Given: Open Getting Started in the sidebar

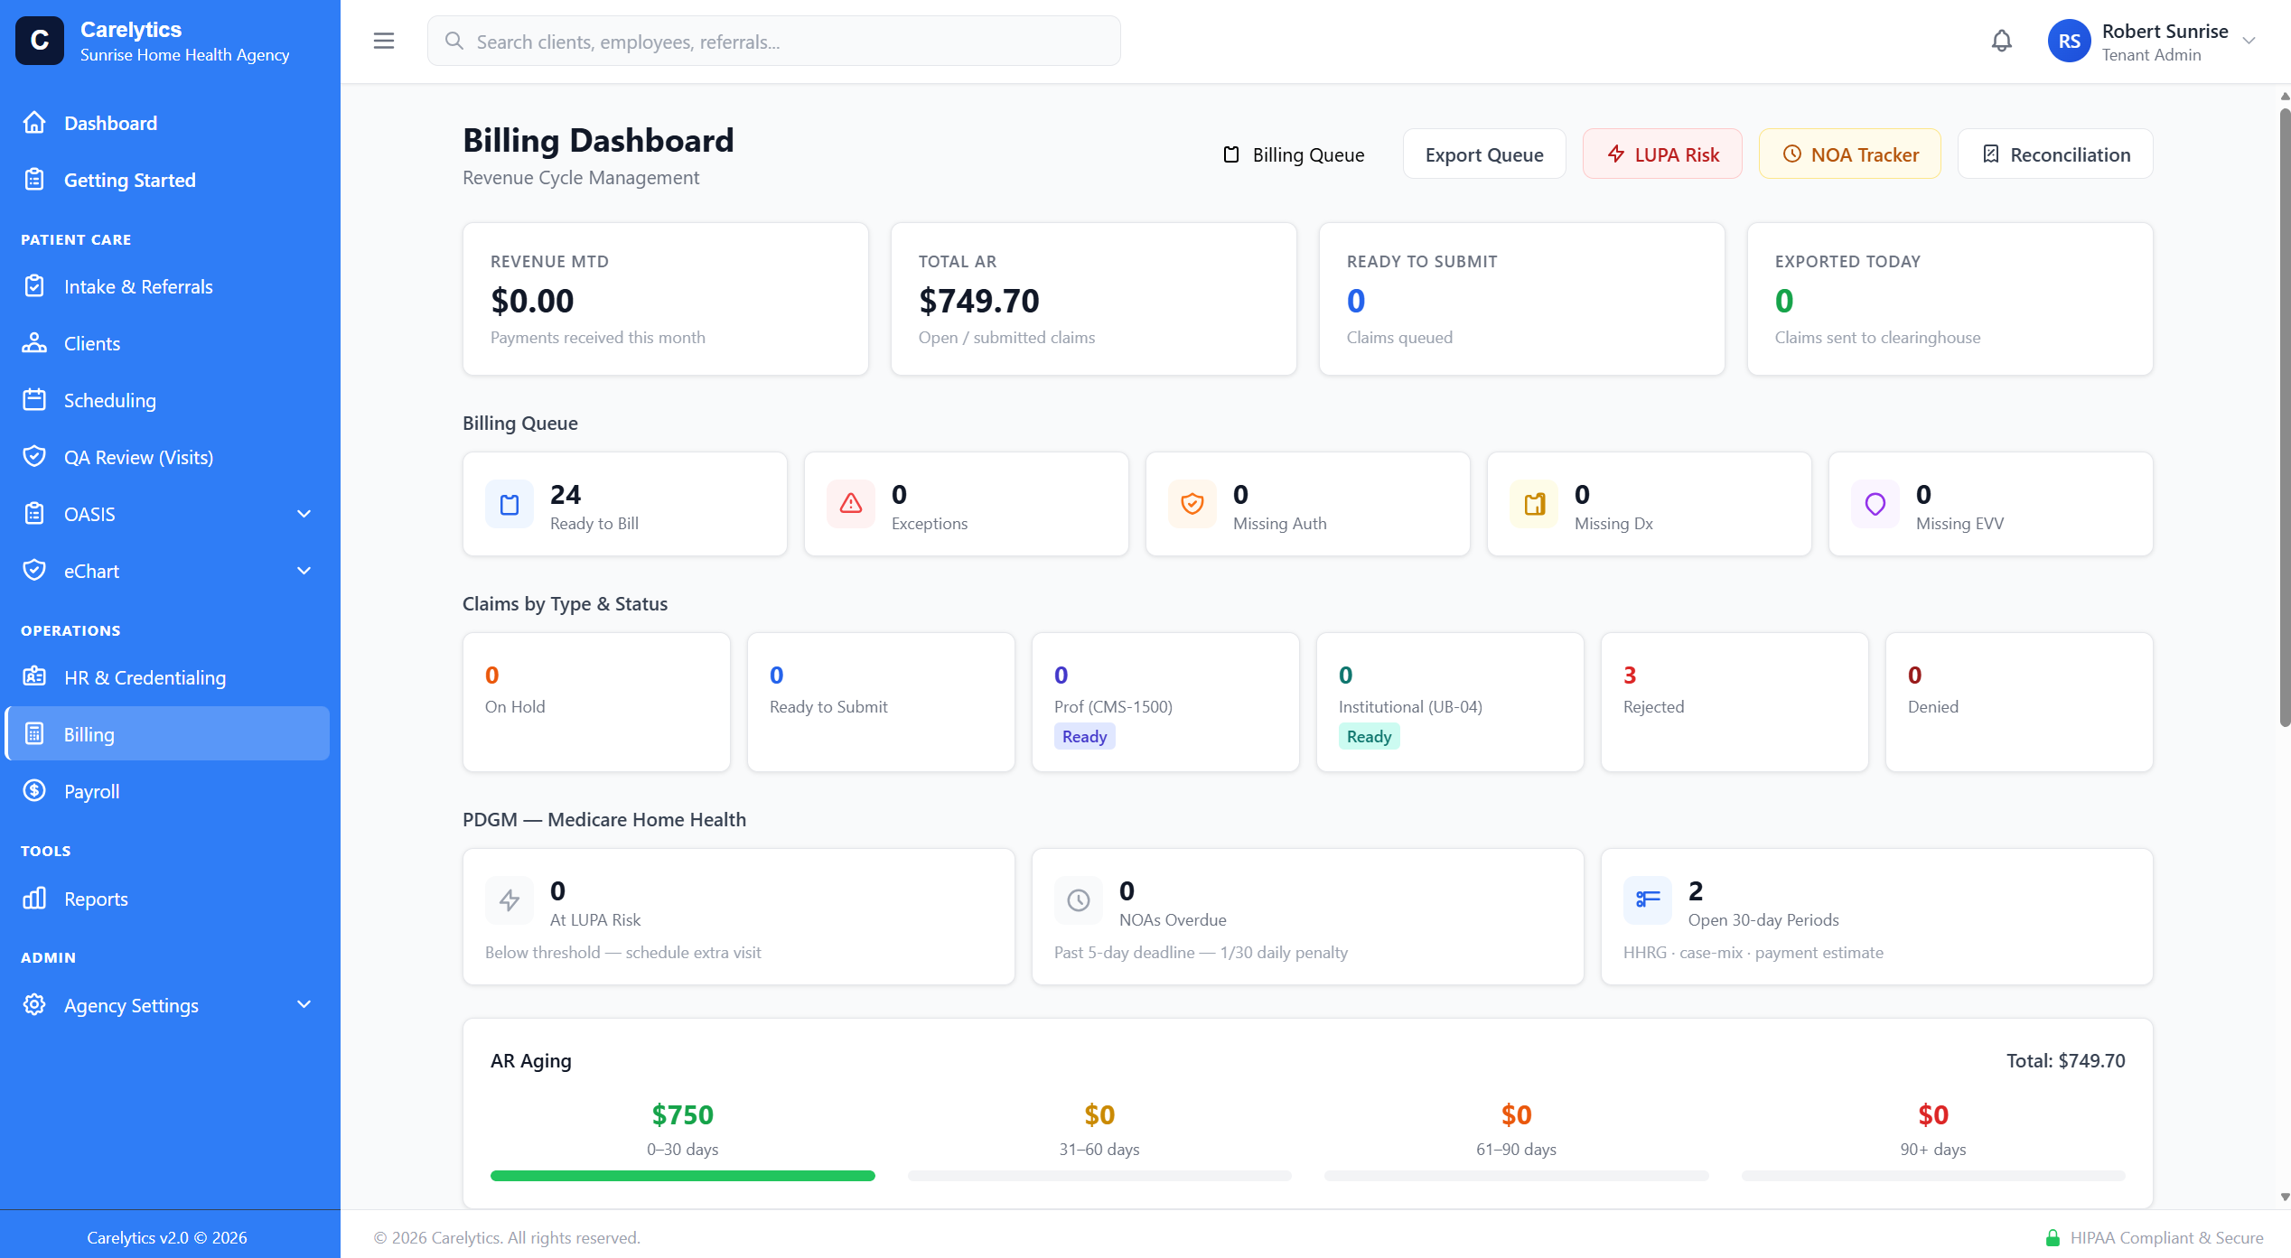Looking at the screenshot, I should click(x=168, y=180).
